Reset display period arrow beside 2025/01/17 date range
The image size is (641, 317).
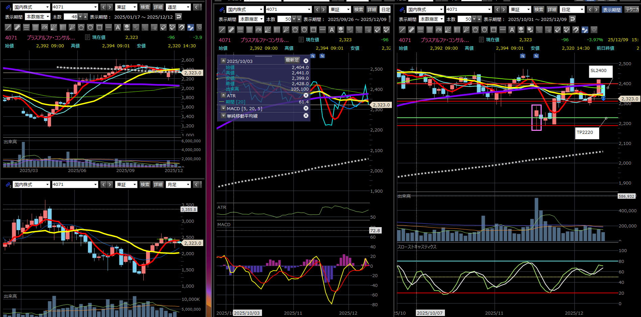coord(179,17)
